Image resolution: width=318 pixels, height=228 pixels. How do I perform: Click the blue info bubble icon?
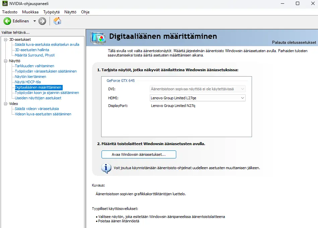(106, 168)
